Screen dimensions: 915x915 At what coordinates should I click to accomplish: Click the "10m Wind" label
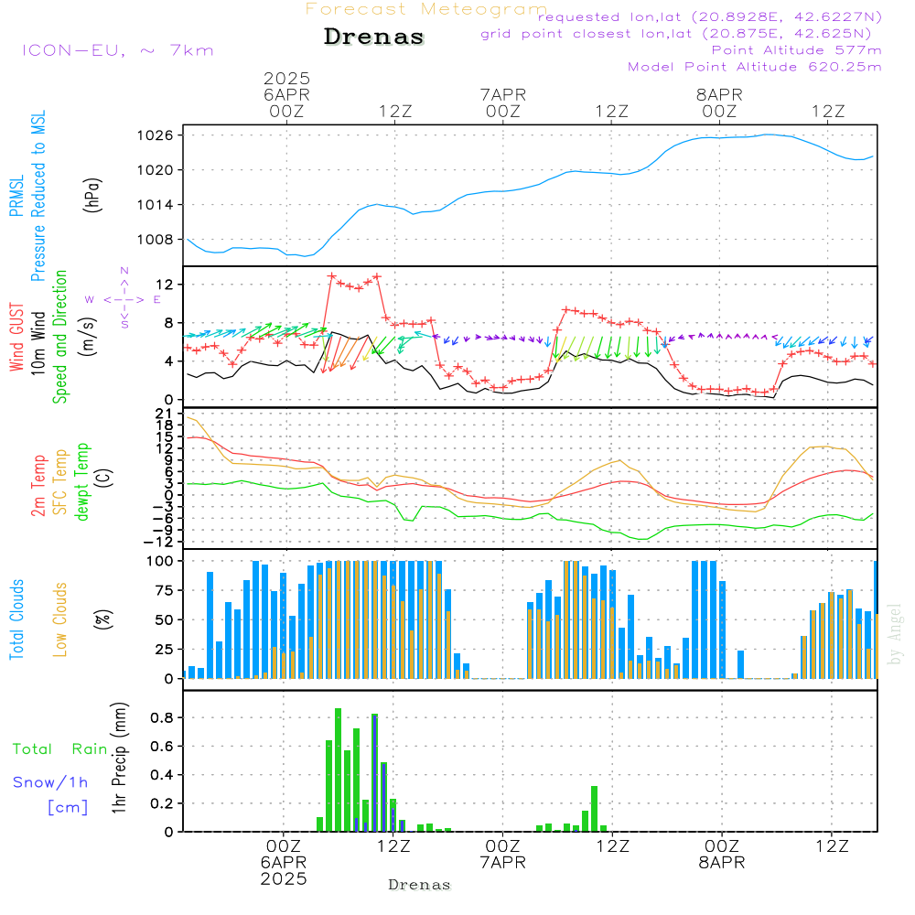click(x=38, y=342)
